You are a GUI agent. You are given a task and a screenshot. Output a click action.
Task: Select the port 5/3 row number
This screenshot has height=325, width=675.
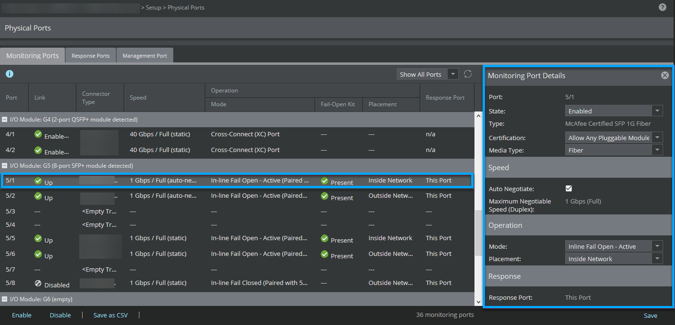[11, 211]
